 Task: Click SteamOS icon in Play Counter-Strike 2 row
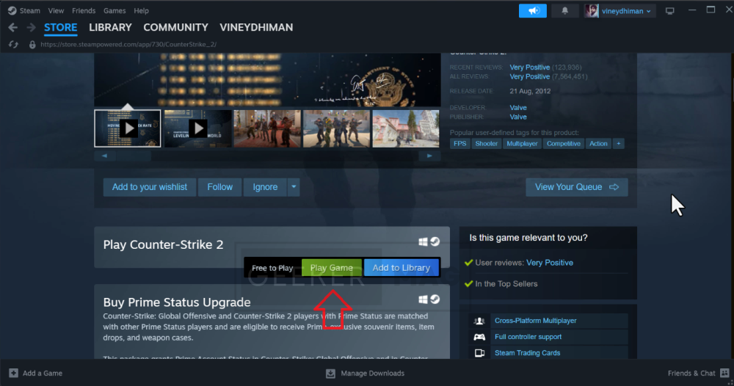coord(435,241)
